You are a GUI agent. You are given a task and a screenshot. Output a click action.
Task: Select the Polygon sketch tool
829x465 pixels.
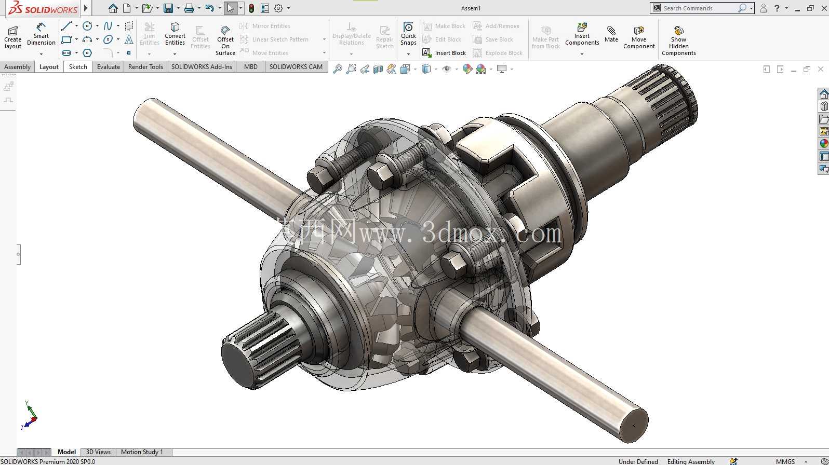pyautogui.click(x=87, y=53)
